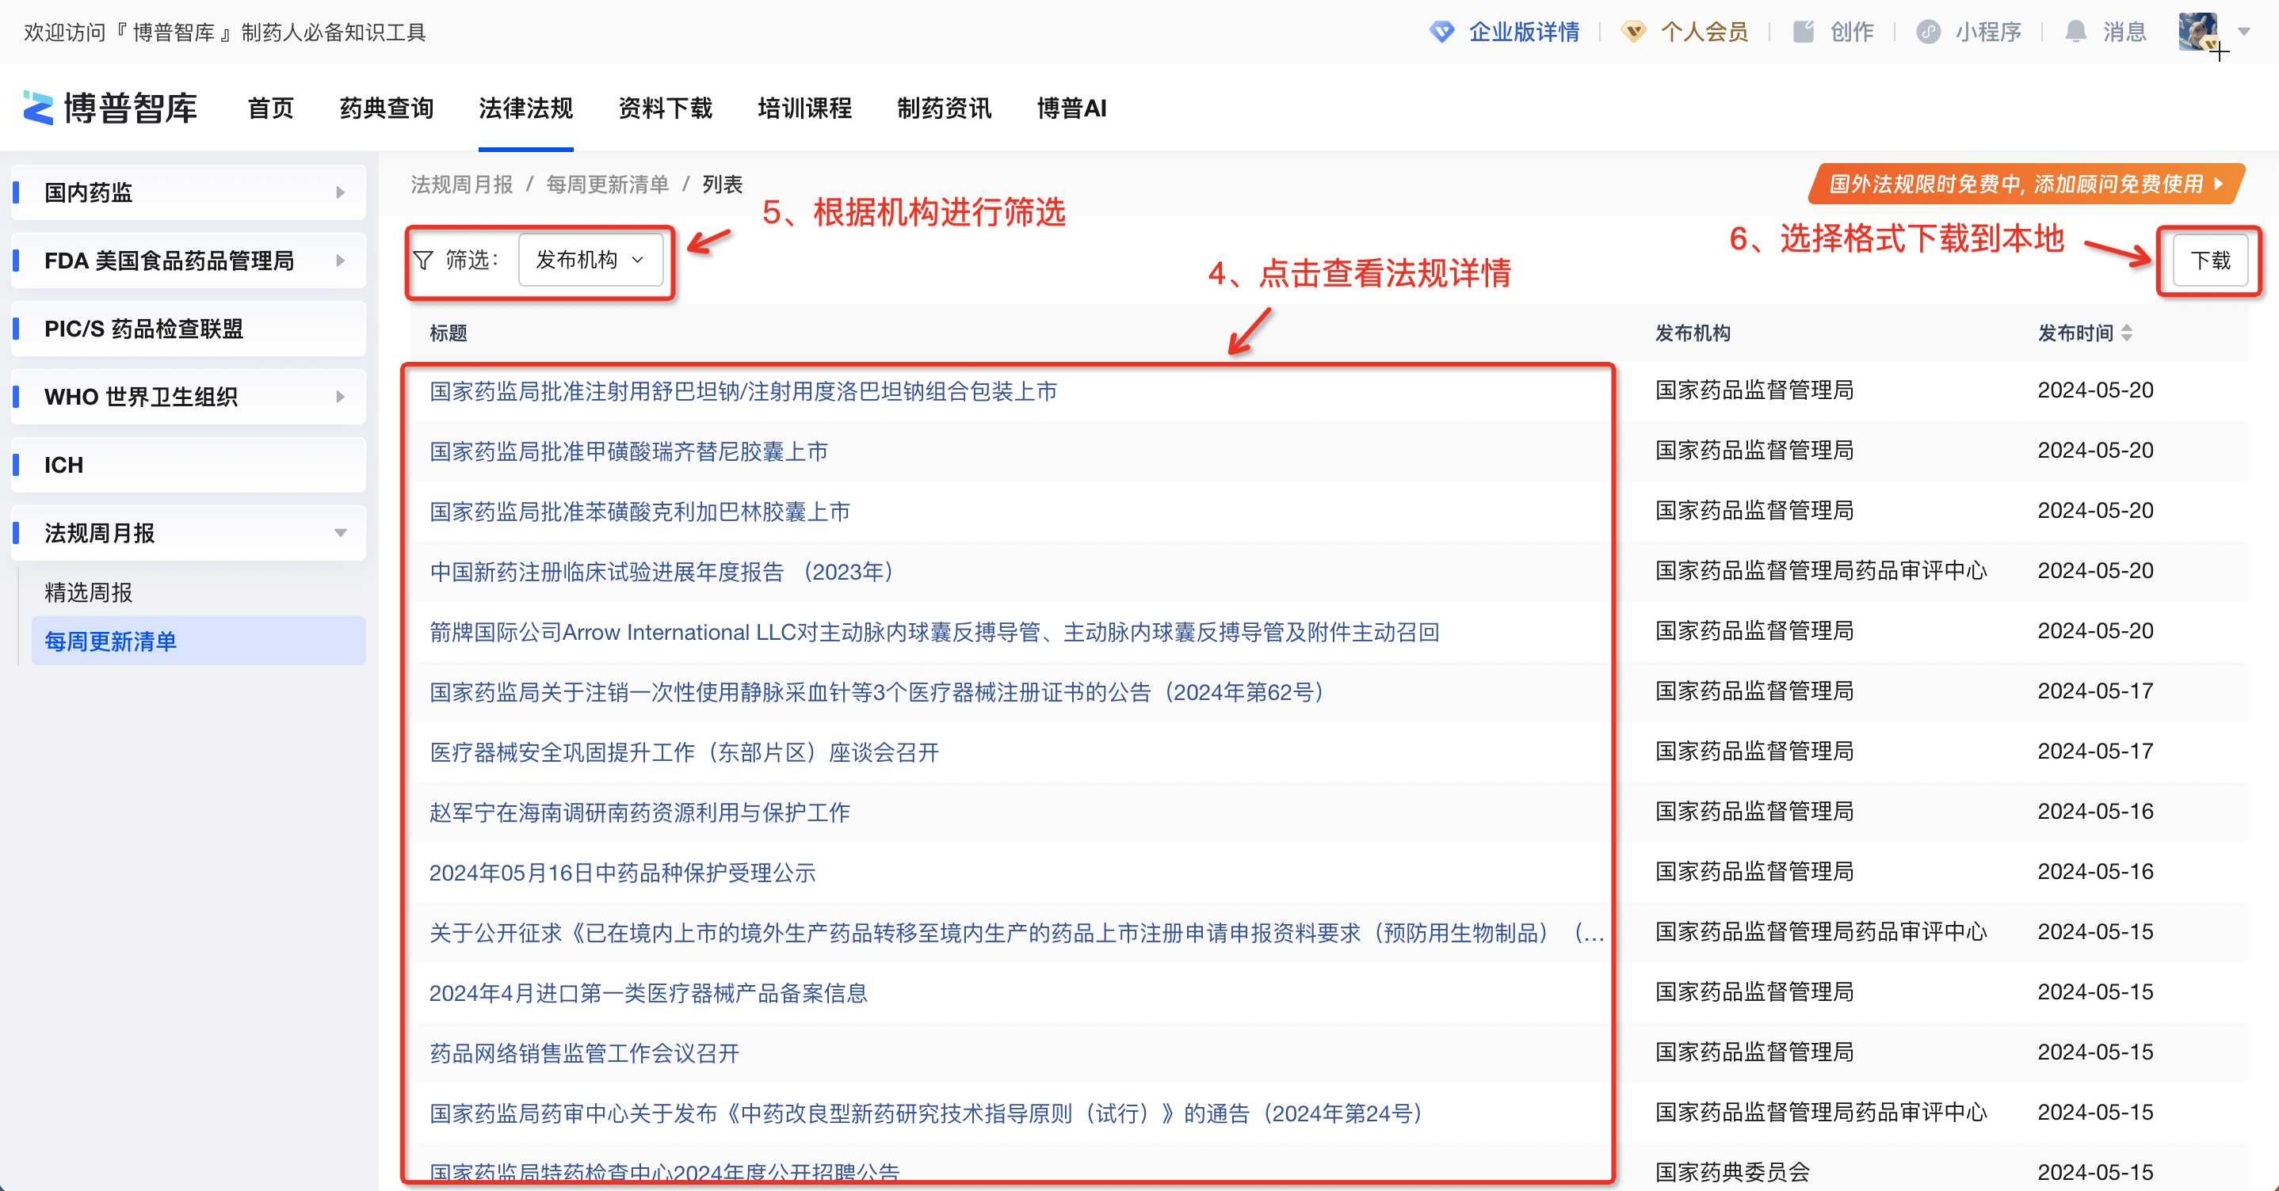
Task: Open 药品网络销售监管工作会议召开
Action: tap(584, 1052)
